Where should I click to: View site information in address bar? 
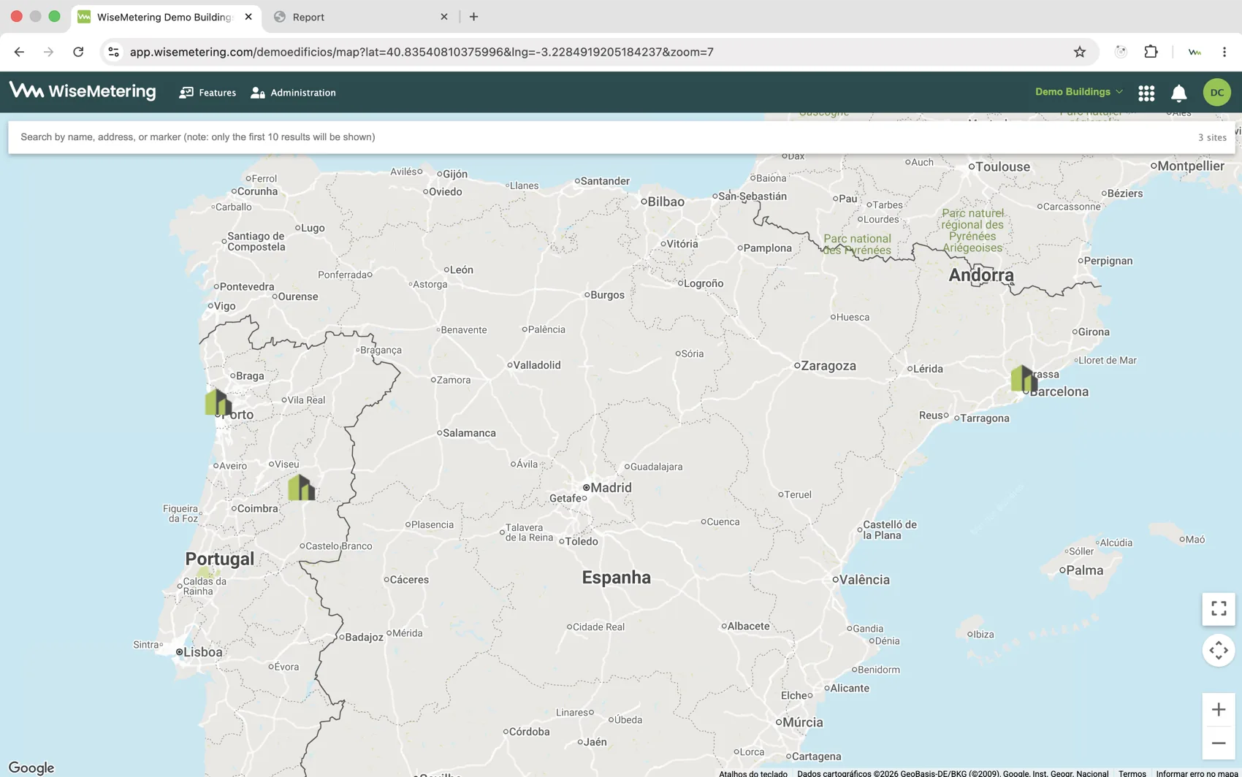pyautogui.click(x=113, y=52)
